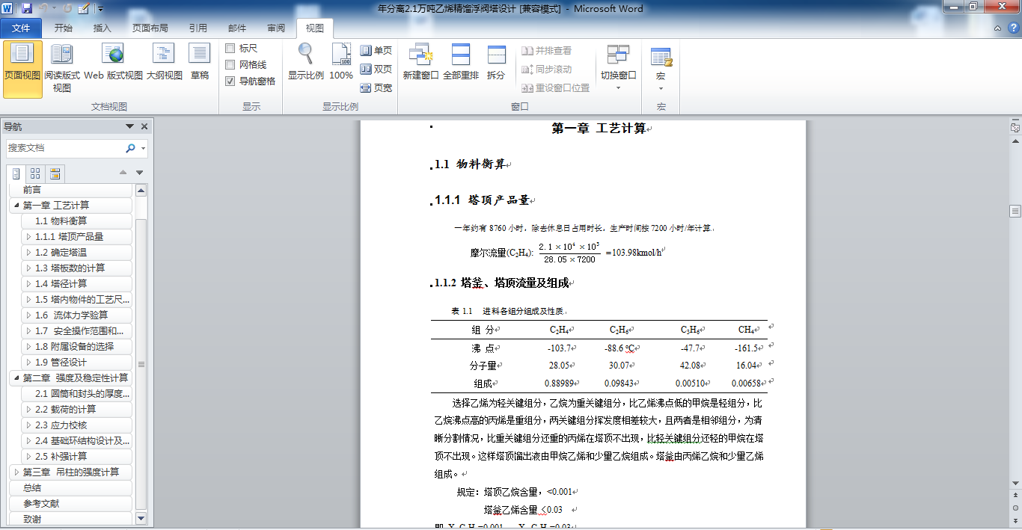Go to heading 1.4 塔径计算
The height and width of the screenshot is (530, 1022).
click(77, 284)
